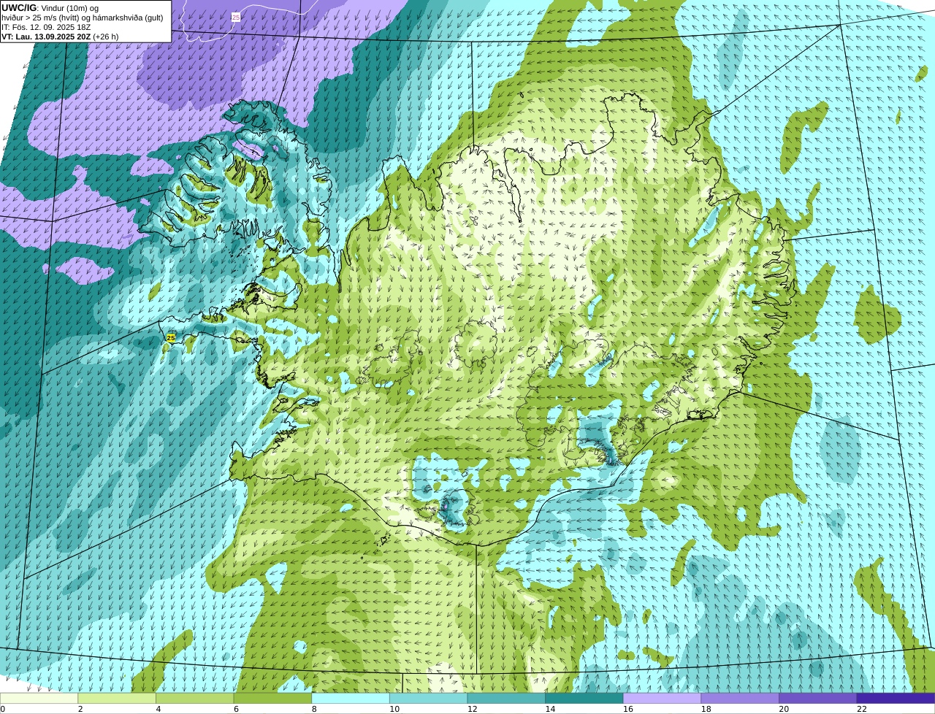
Task: Click the 'IT: Fös. 12. 09. 2025 18Z' line
Action: (x=46, y=27)
